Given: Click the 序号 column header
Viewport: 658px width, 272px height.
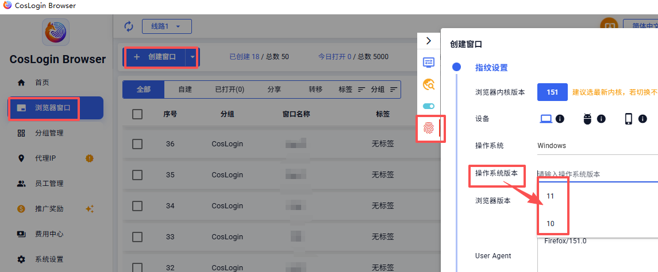Looking at the screenshot, I should click(x=170, y=114).
